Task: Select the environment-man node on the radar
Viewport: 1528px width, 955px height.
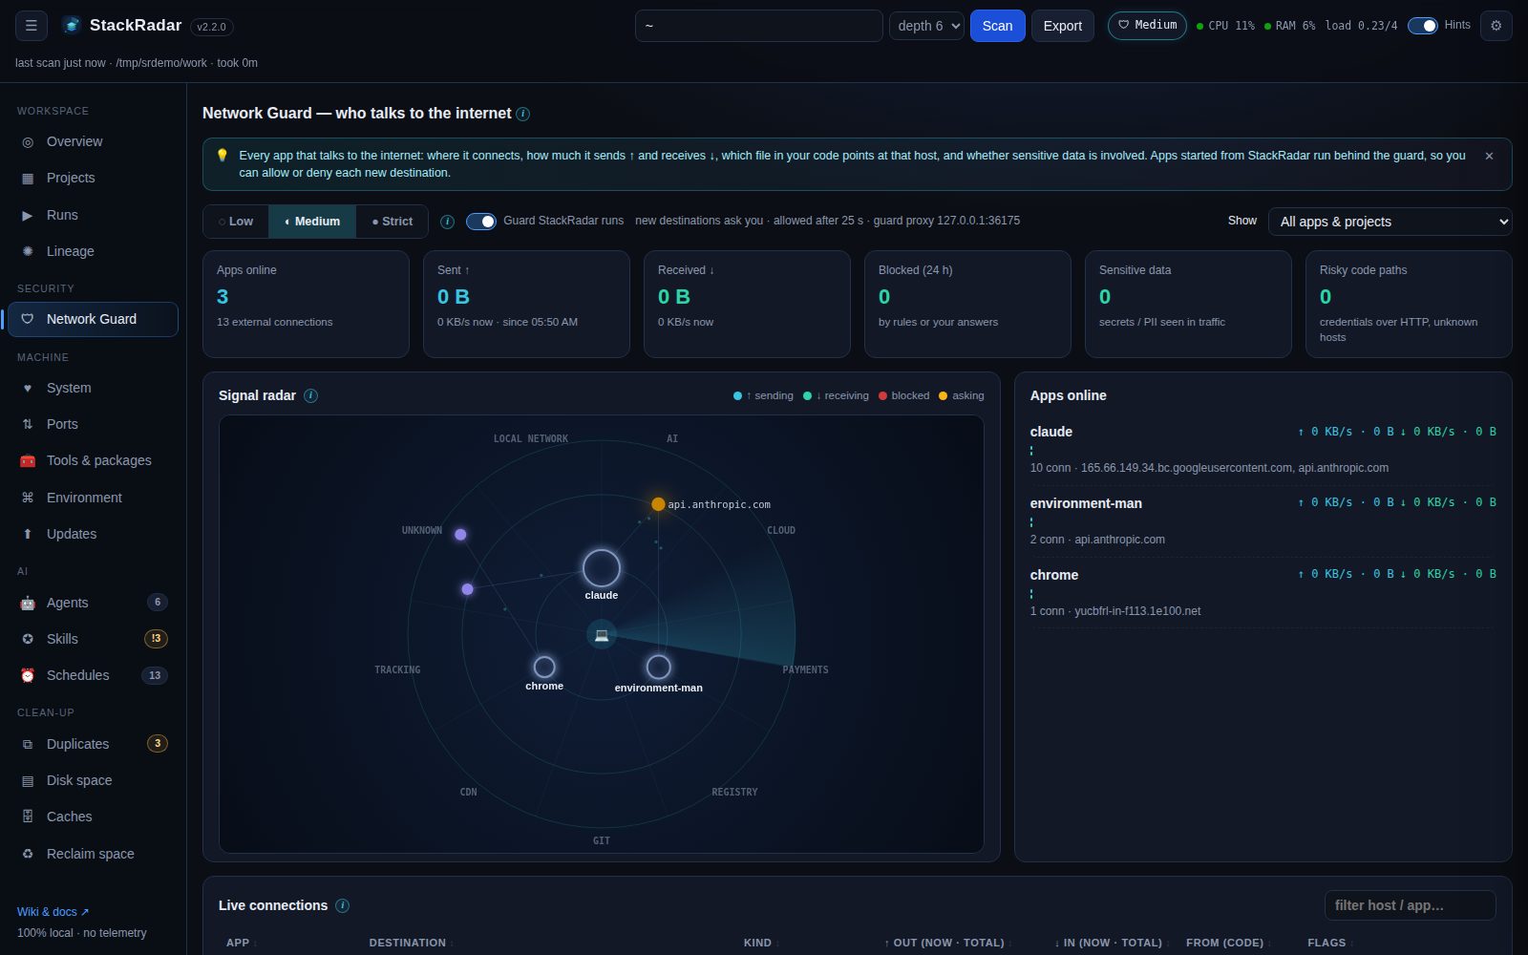Action: tap(658, 667)
